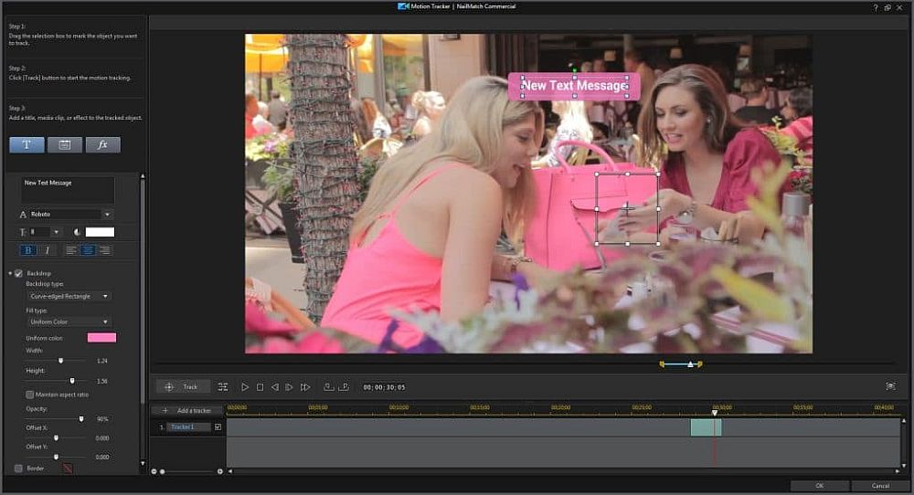
Task: Pick the white font color swatch
Action: (x=101, y=232)
